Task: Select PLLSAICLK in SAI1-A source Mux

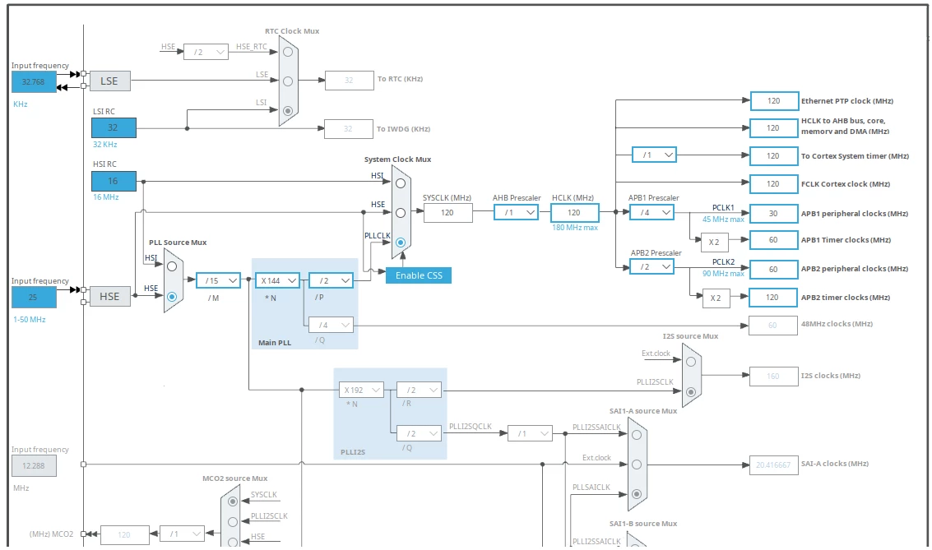Action: [x=637, y=494]
